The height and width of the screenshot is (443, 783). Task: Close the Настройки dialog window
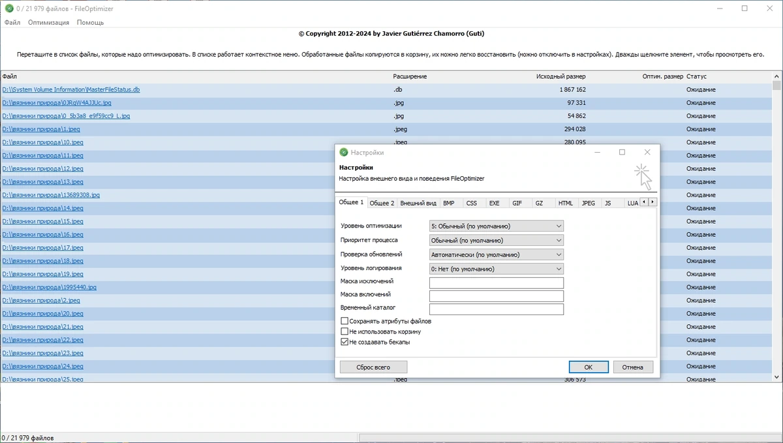tap(647, 152)
